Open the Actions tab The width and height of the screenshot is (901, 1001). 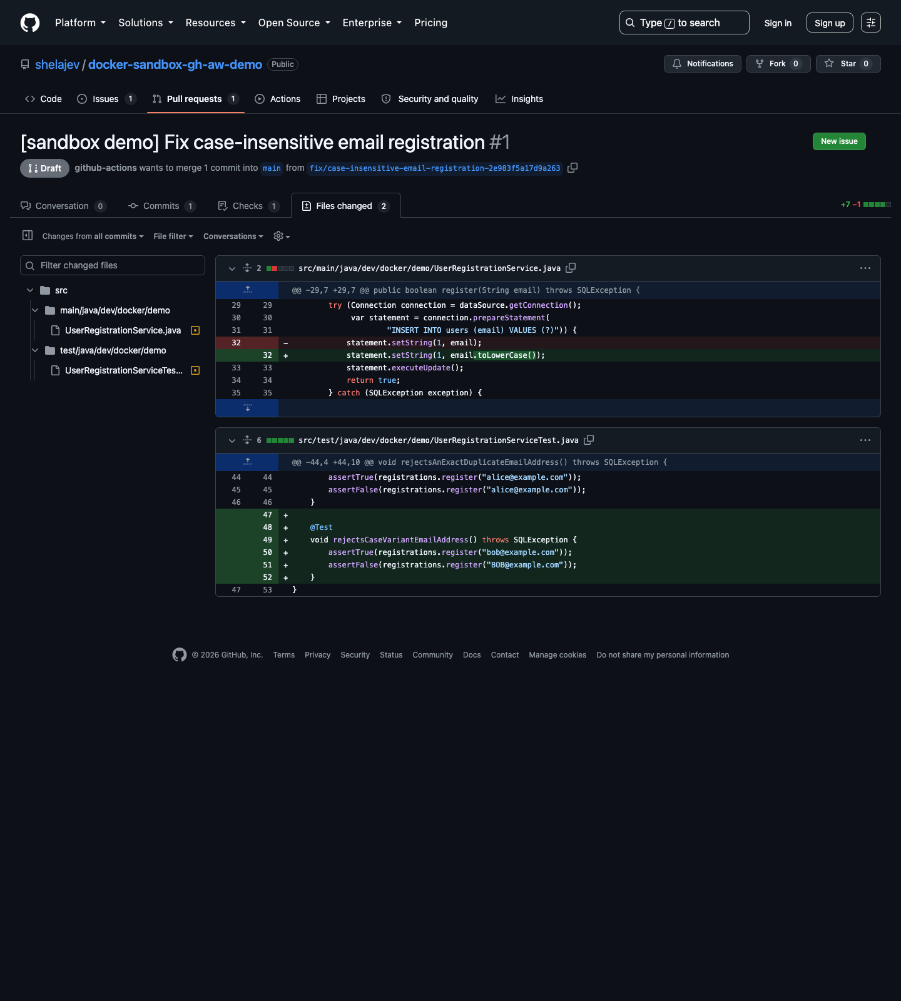pyautogui.click(x=277, y=99)
